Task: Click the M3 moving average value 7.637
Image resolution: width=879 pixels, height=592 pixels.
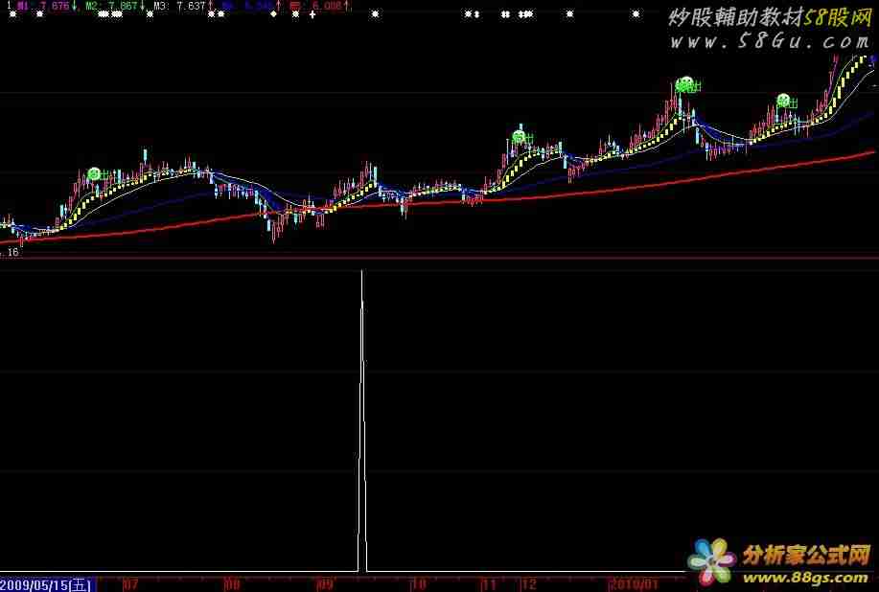Action: (x=191, y=6)
